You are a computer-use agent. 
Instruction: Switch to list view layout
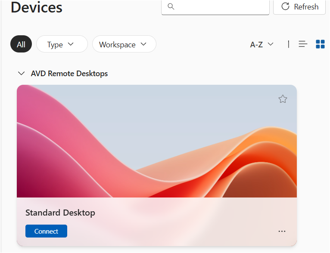pos(303,44)
